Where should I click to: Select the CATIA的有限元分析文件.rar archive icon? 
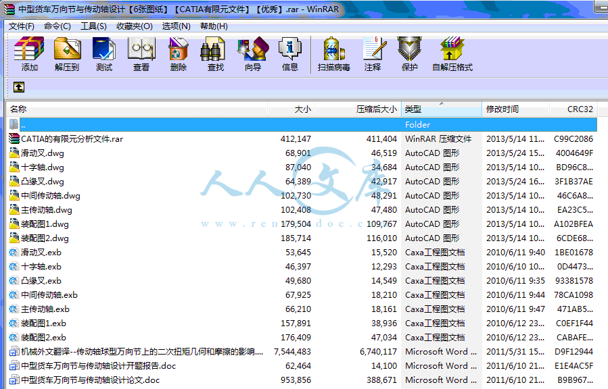(x=14, y=138)
